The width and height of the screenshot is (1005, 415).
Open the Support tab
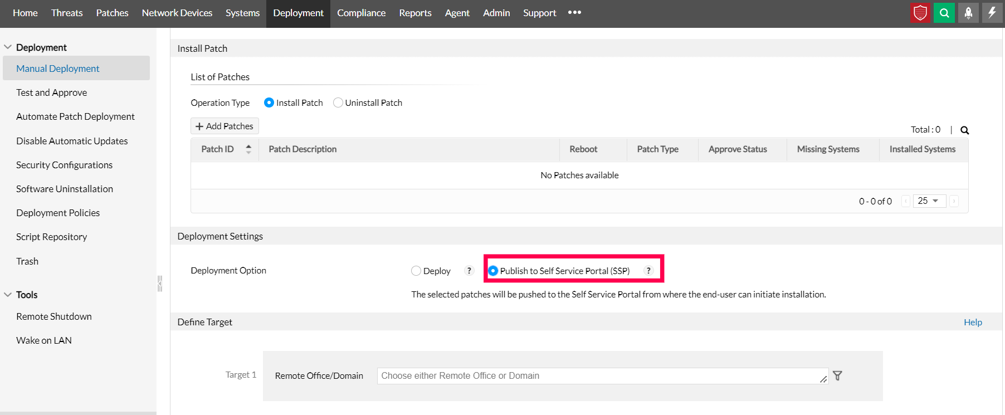539,13
